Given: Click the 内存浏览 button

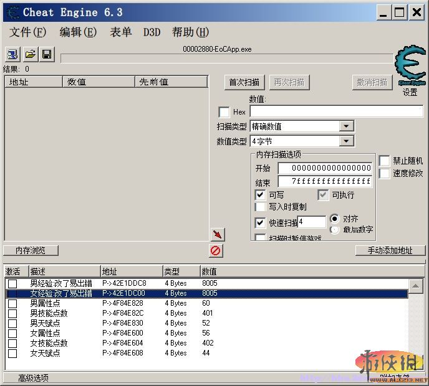Looking at the screenshot, I should point(31,250).
